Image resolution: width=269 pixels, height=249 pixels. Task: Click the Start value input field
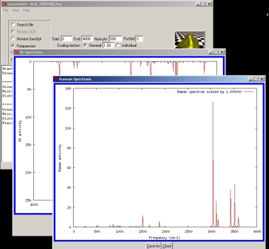[67, 39]
